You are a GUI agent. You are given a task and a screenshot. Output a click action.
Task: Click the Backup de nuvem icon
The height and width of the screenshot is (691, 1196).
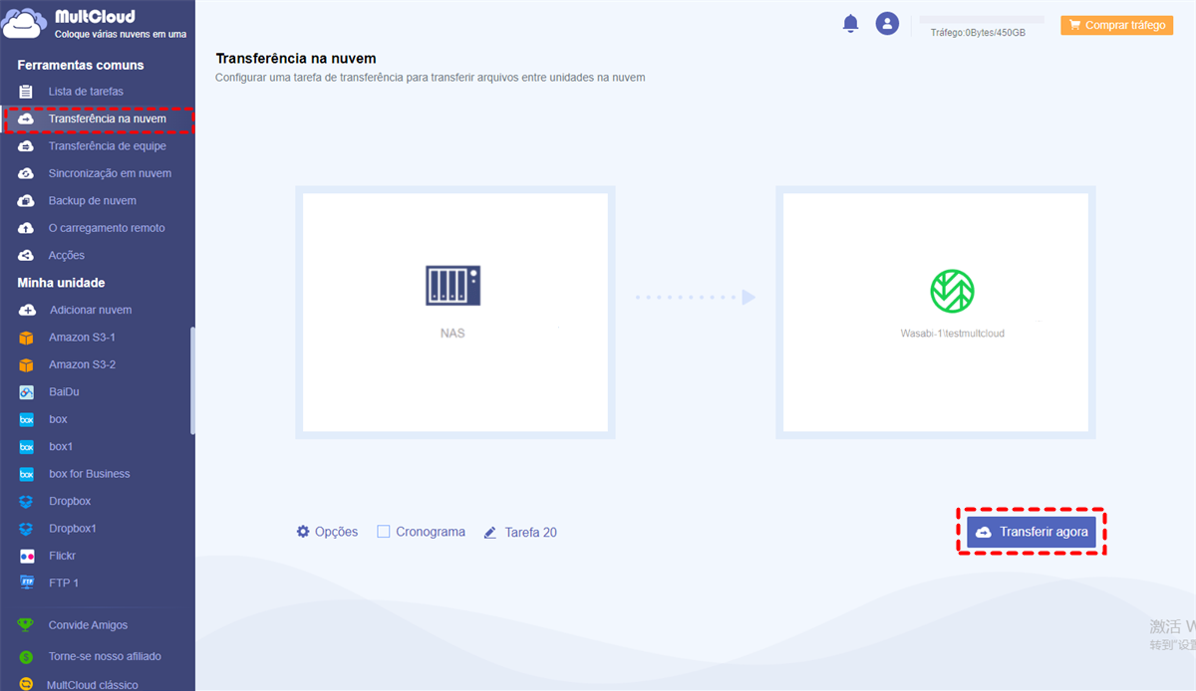pyautogui.click(x=27, y=201)
